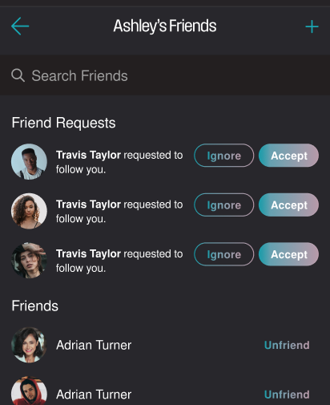
Task: Accept the second friend request
Action: (x=288, y=205)
